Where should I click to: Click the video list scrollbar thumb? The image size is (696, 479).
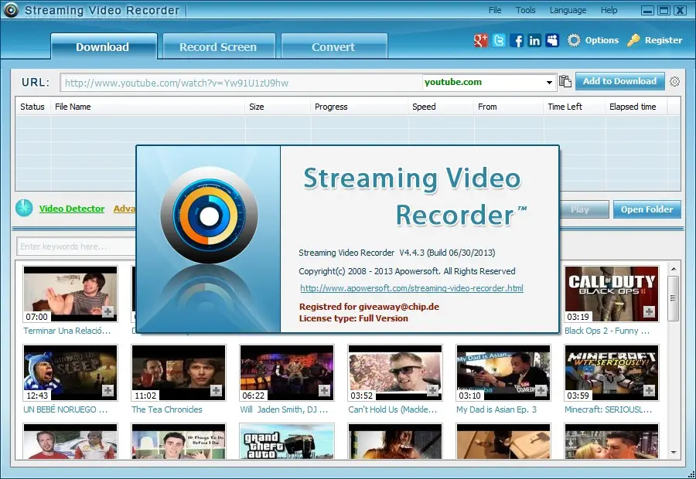[x=674, y=298]
